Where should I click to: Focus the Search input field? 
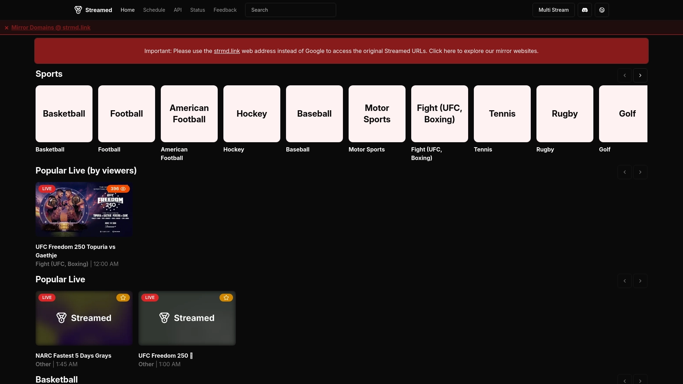(290, 10)
